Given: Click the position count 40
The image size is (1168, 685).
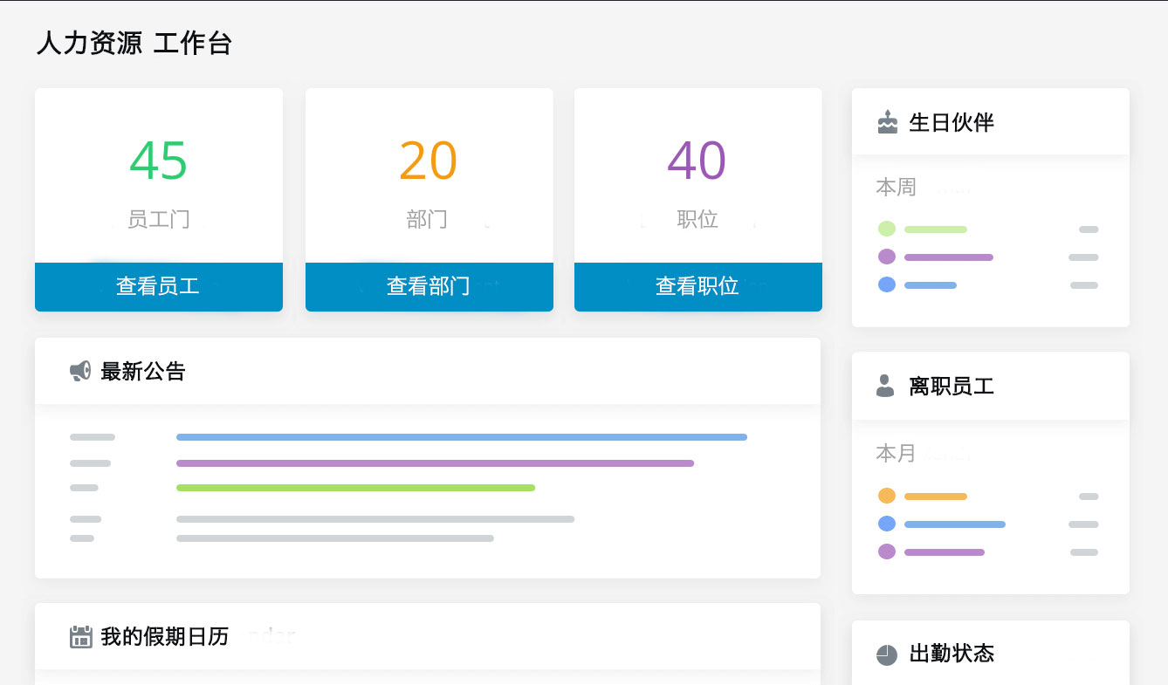Looking at the screenshot, I should click(697, 161).
